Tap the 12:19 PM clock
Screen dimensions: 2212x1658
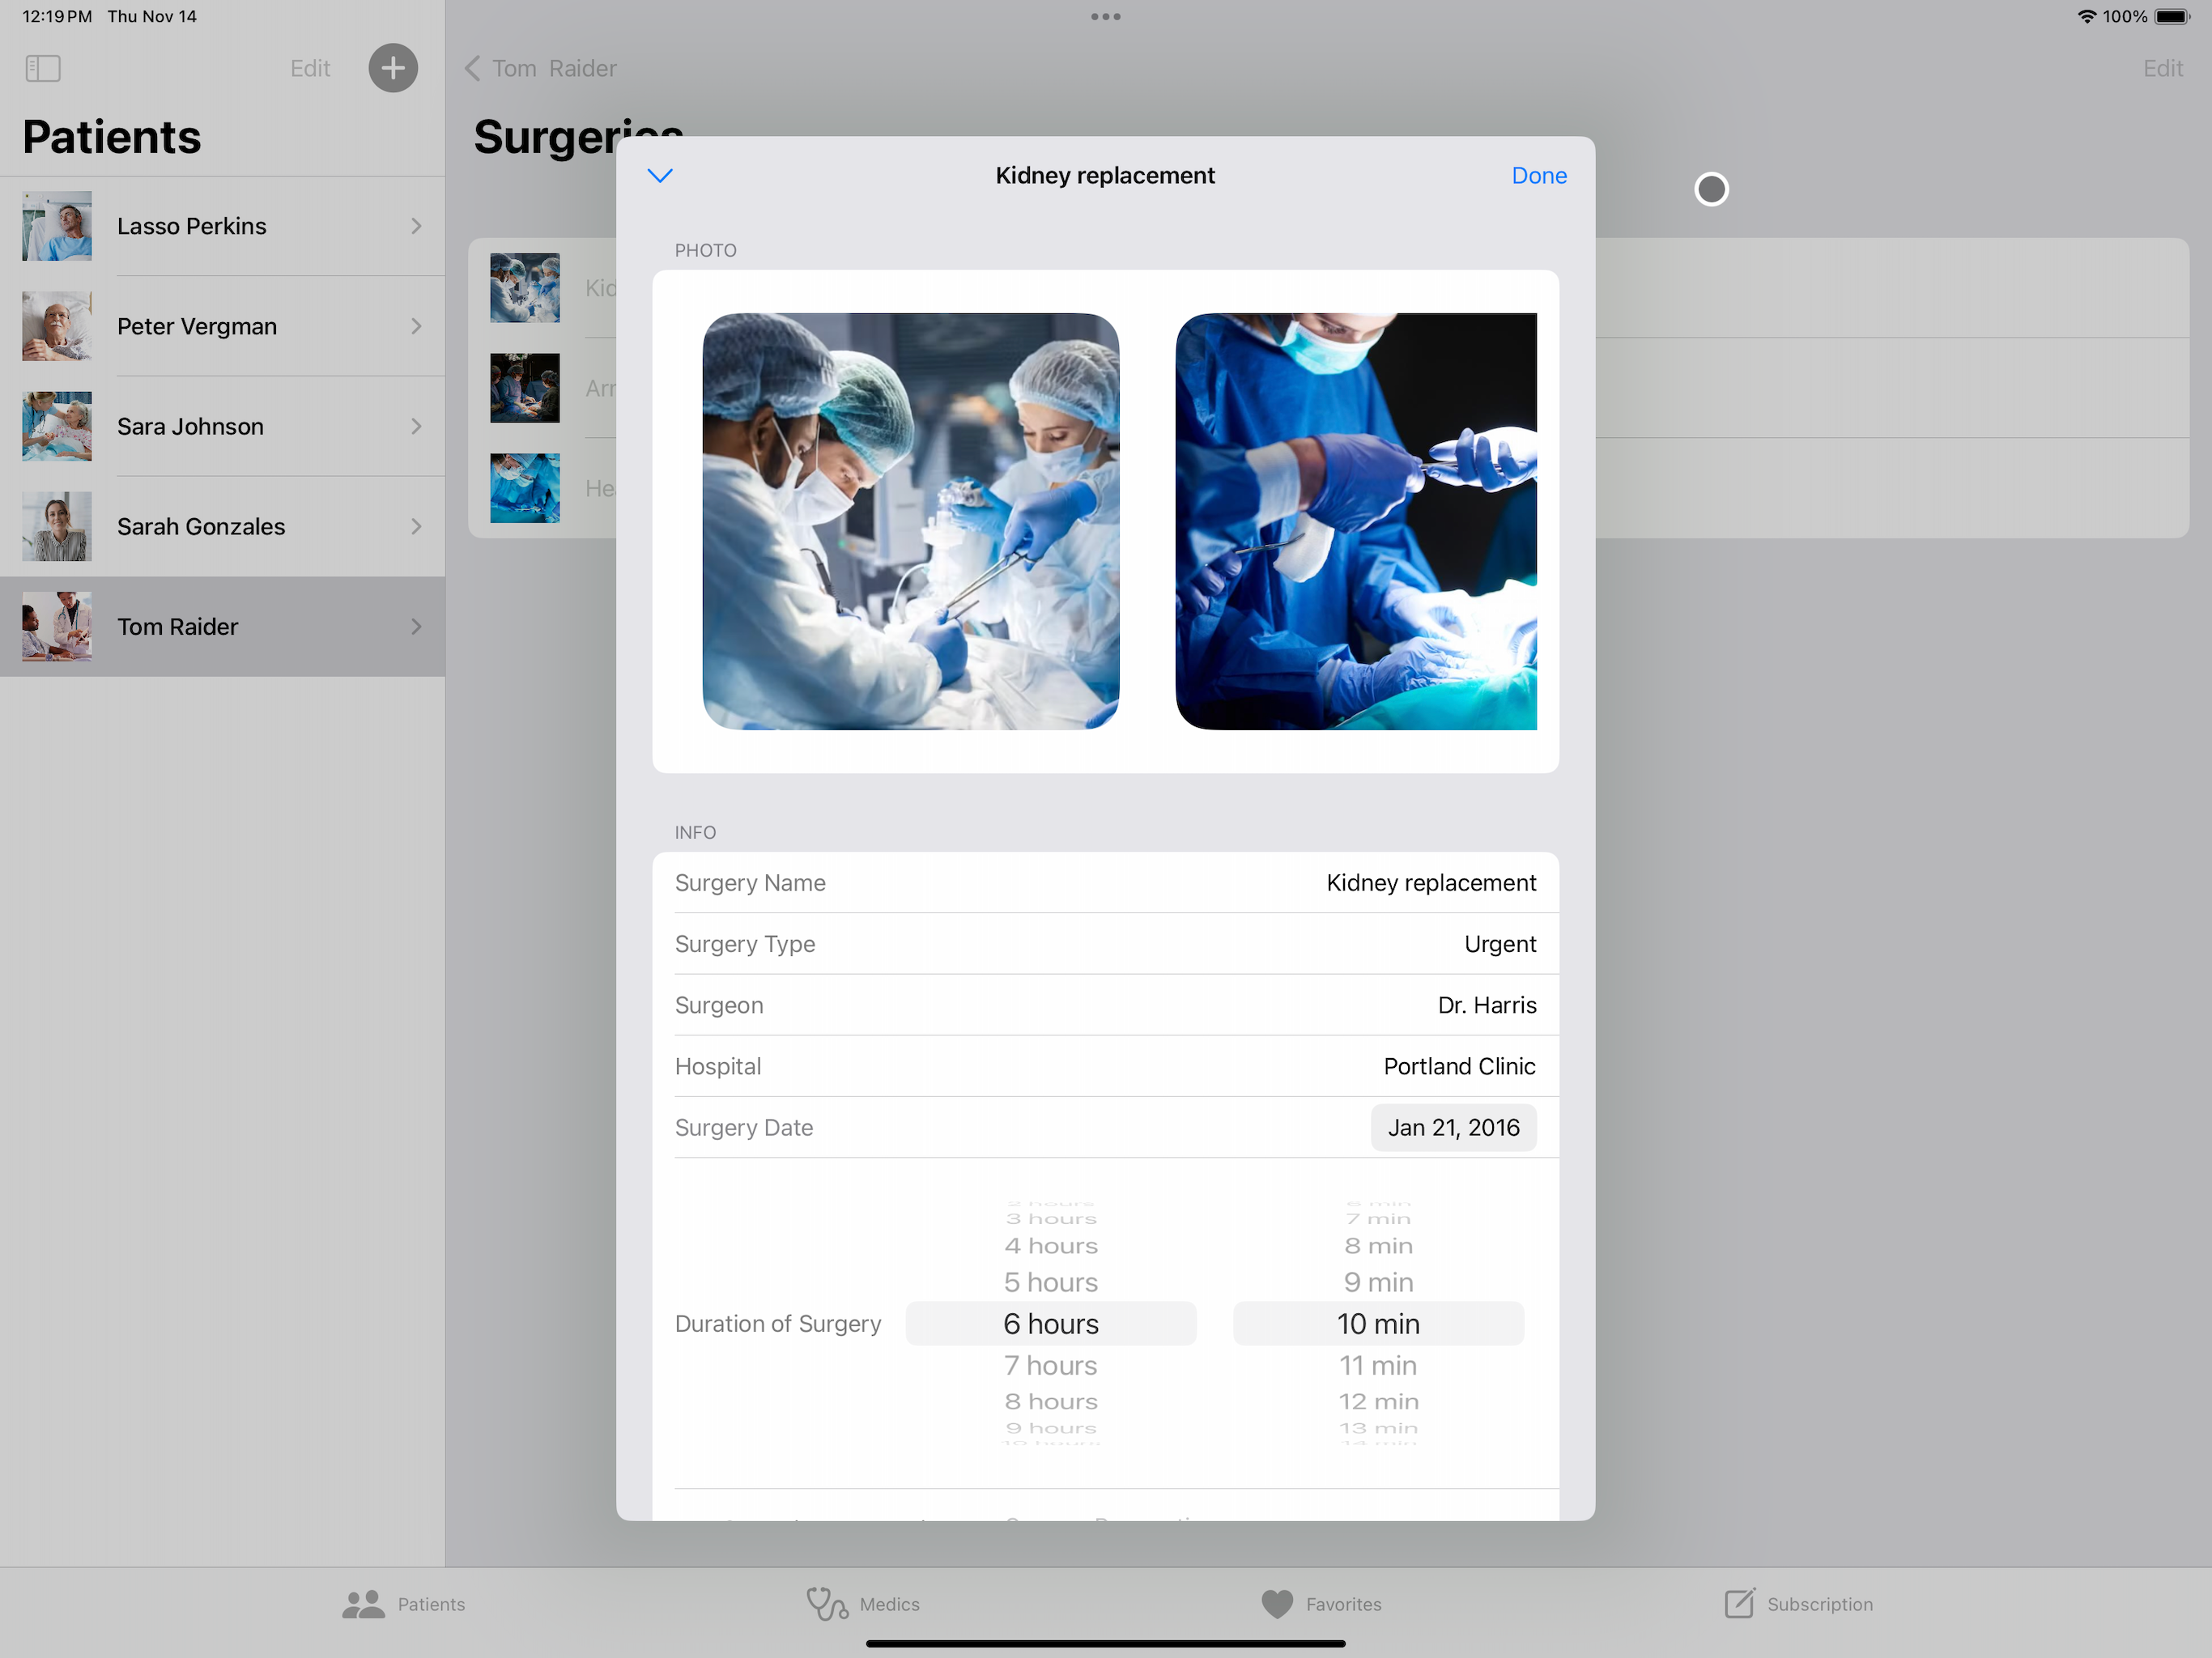pos(57,16)
